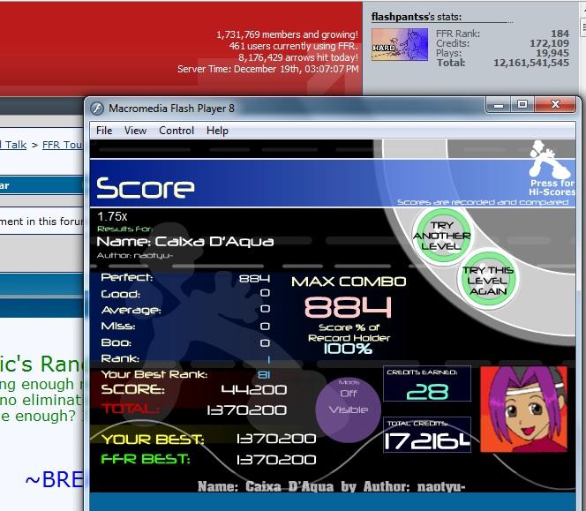586x511 pixels.
Task: Click the flashpantss HARD skill avatar
Action: pos(400,44)
